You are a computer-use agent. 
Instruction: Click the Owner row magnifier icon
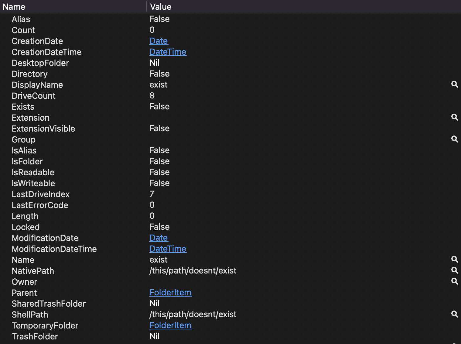coord(454,281)
